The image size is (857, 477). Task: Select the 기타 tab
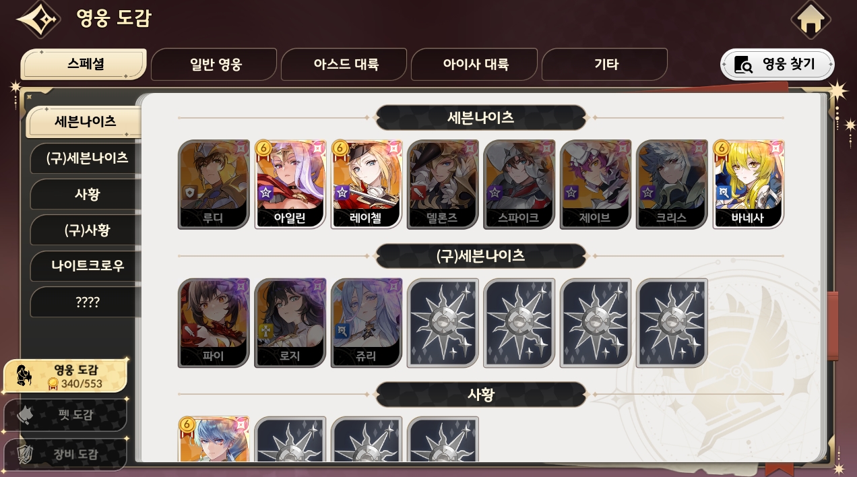tap(605, 65)
